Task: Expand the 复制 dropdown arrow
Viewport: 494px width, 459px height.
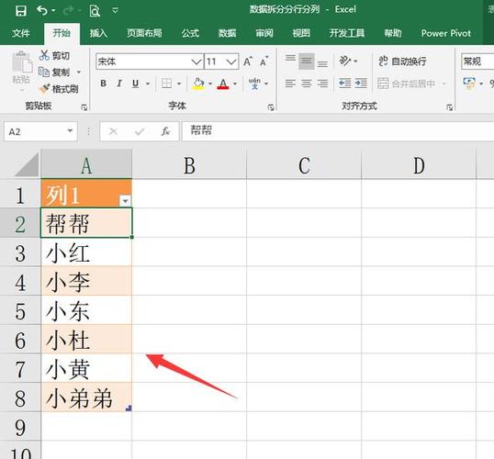Action: coord(79,73)
